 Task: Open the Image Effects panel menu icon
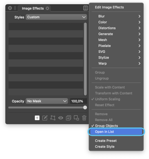[x=86, y=8]
